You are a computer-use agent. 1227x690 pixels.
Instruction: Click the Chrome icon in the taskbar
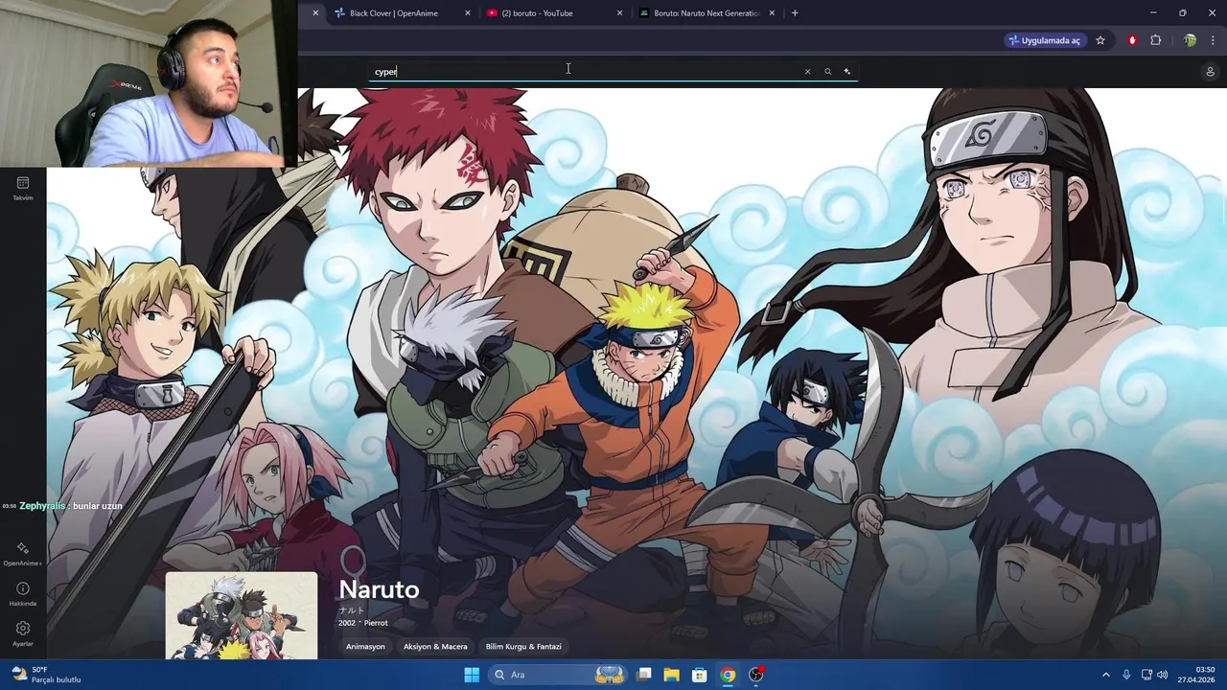(x=728, y=675)
